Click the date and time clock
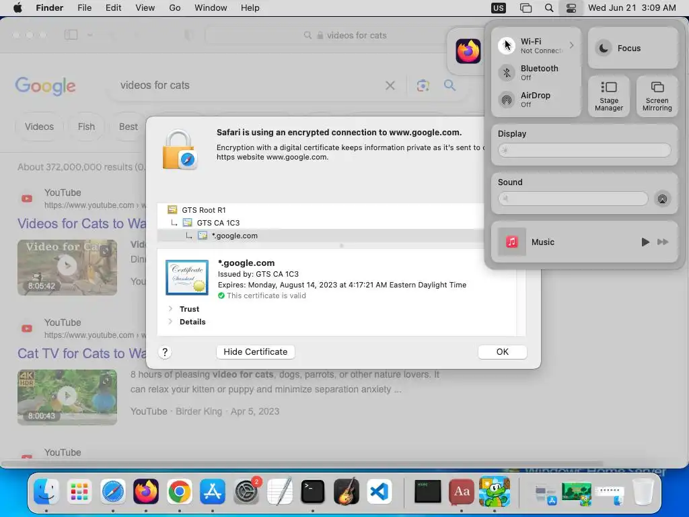The width and height of the screenshot is (689, 517). coord(632,8)
